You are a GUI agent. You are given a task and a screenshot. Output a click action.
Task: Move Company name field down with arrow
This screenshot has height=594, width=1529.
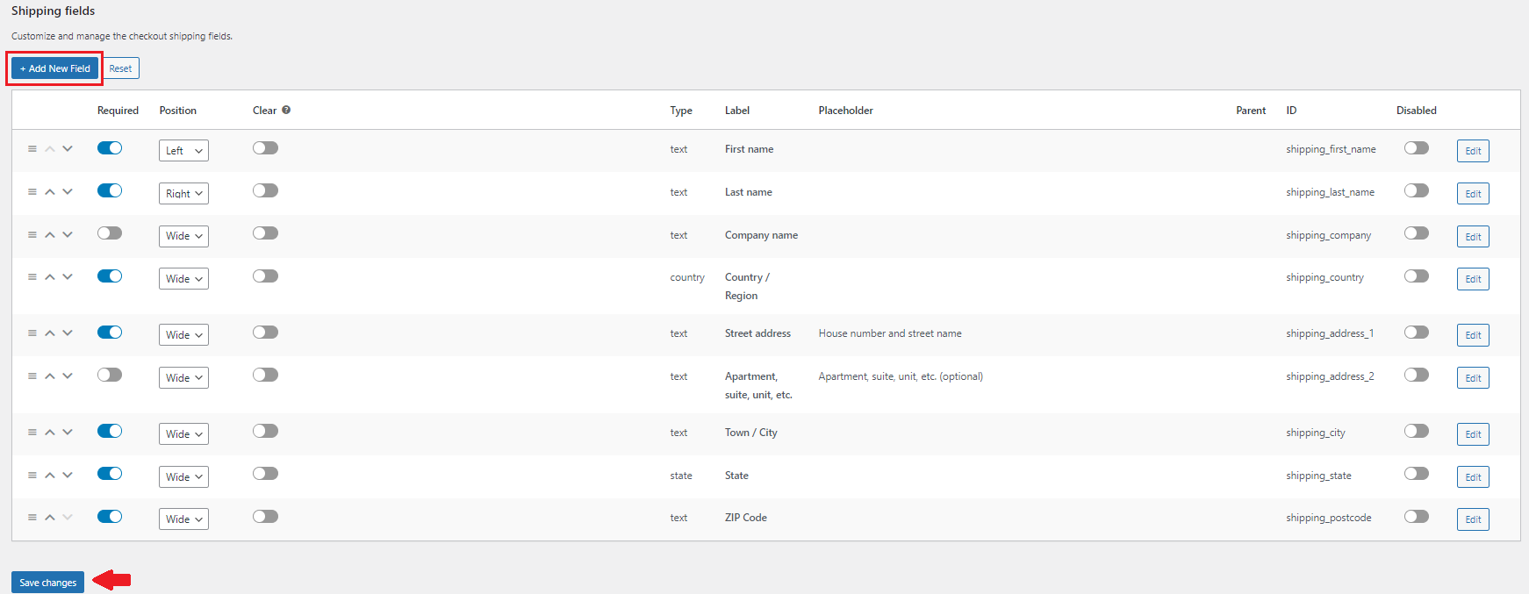(x=68, y=234)
